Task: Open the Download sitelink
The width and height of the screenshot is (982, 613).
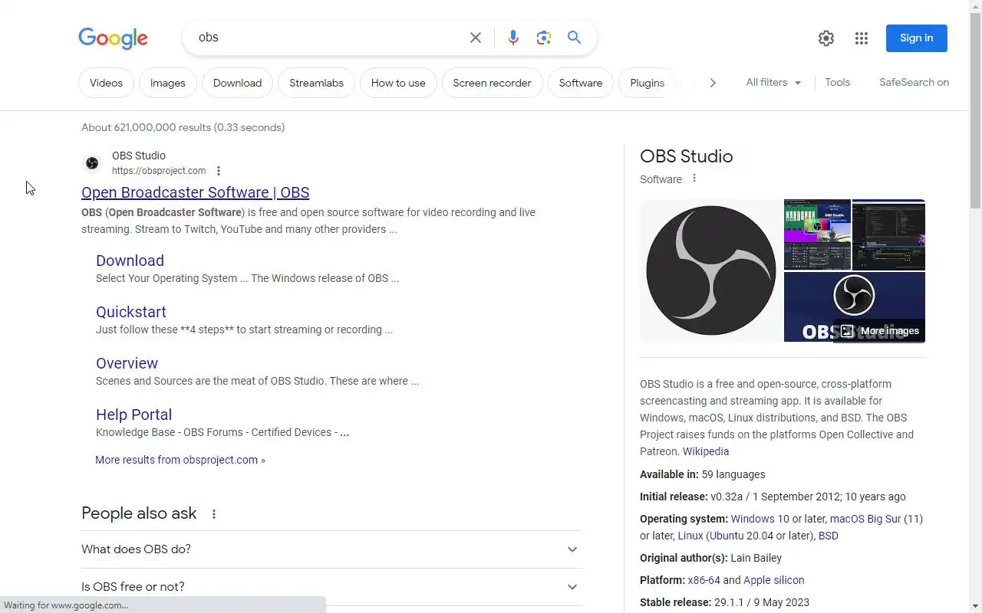Action: (130, 261)
